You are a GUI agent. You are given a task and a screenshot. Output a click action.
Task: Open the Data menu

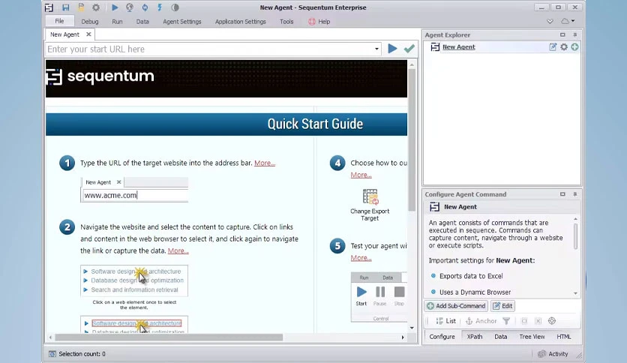click(142, 22)
